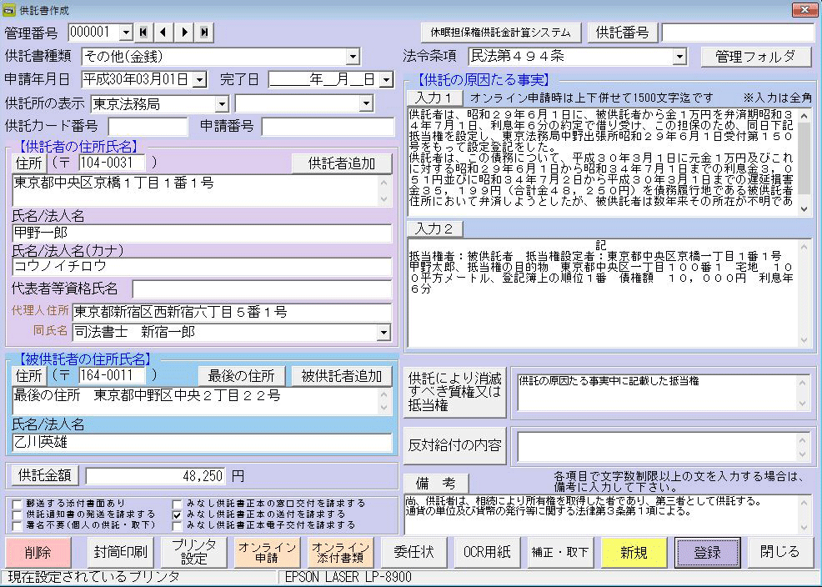Click the 供託金額 amount input field

point(155,475)
